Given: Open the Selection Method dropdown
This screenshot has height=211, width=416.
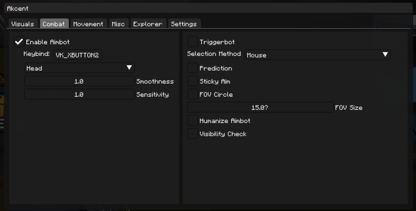Looking at the screenshot, I should [x=317, y=55].
